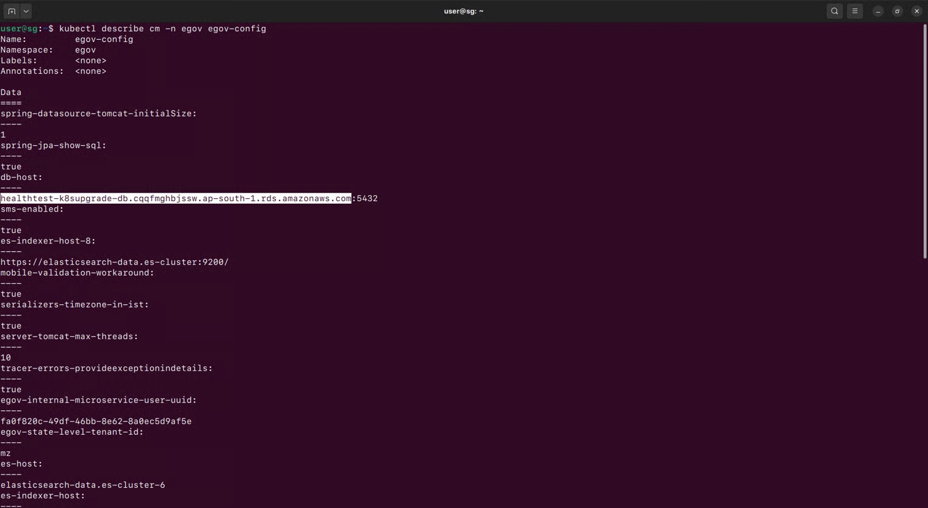Click the "Namespace:" label
Image resolution: width=928 pixels, height=508 pixels.
coord(27,50)
